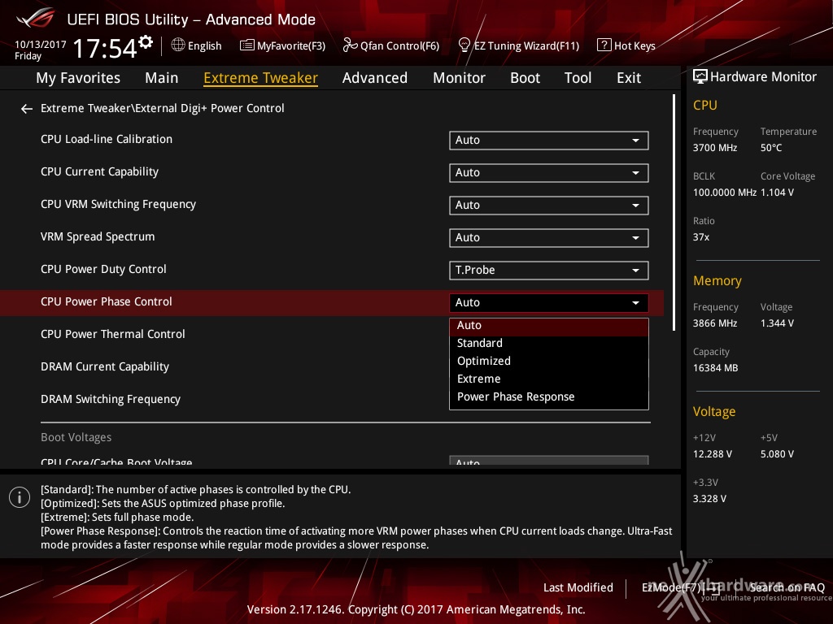Click the Core Voltage value 1.104 V
Viewport: 833px width, 624px height.
coord(777,193)
